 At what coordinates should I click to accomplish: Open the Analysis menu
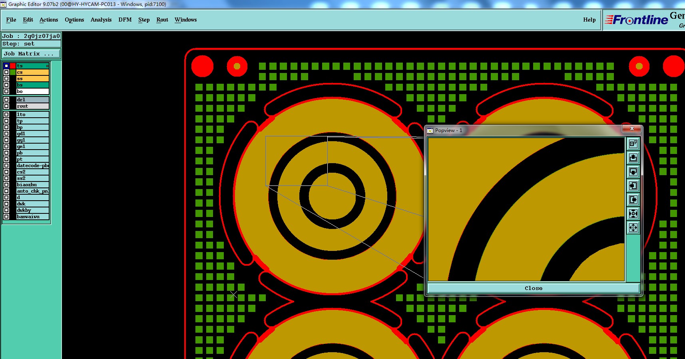101,20
